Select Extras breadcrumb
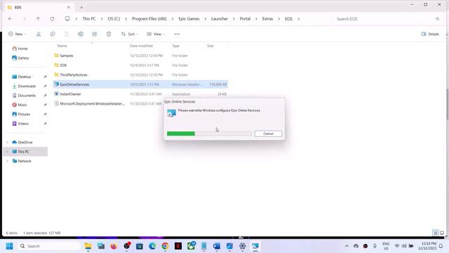The width and height of the screenshot is (449, 253). pyautogui.click(x=267, y=19)
